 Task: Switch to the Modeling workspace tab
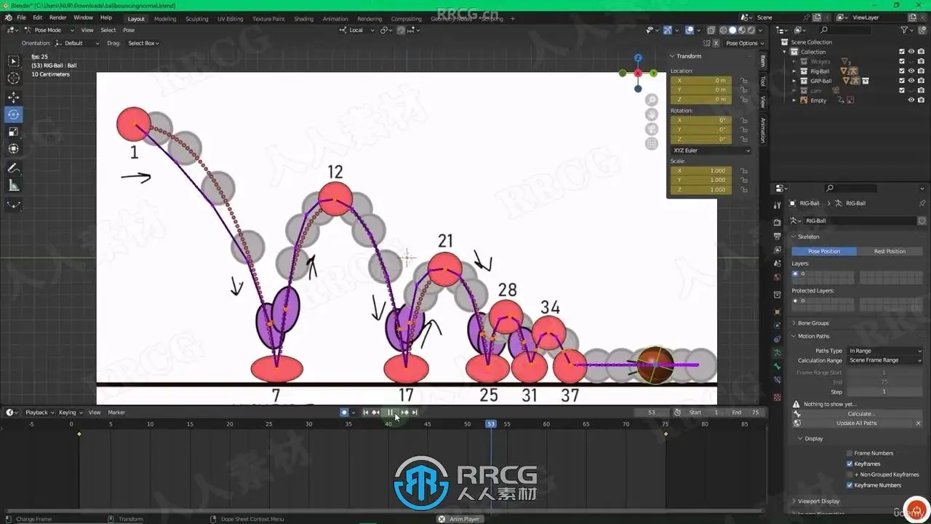[x=165, y=19]
